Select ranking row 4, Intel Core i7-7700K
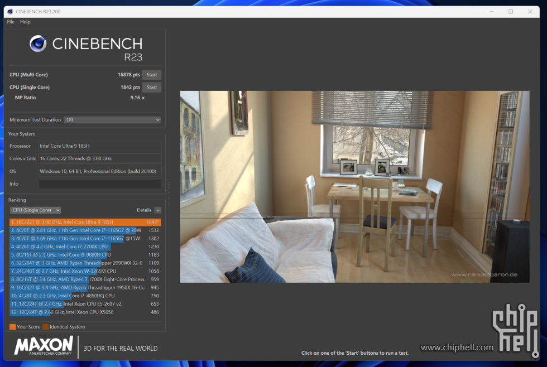This screenshot has height=367, width=547. [x=85, y=247]
